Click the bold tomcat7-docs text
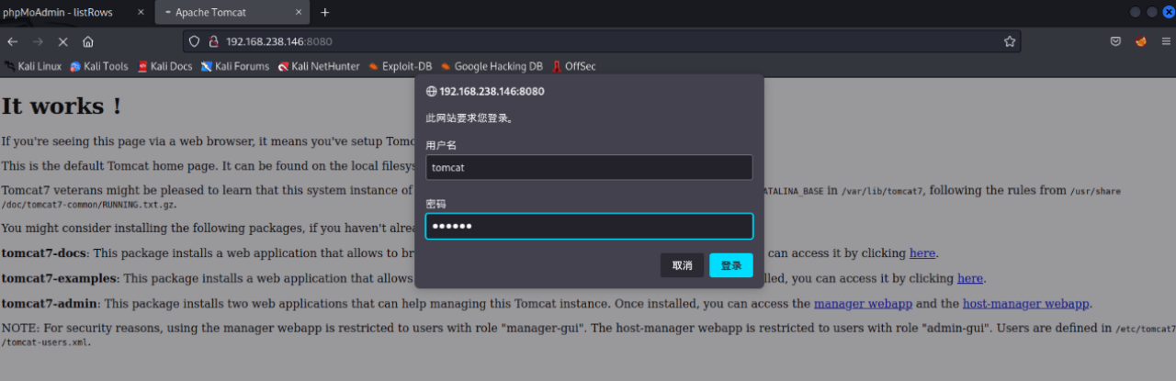 point(43,253)
